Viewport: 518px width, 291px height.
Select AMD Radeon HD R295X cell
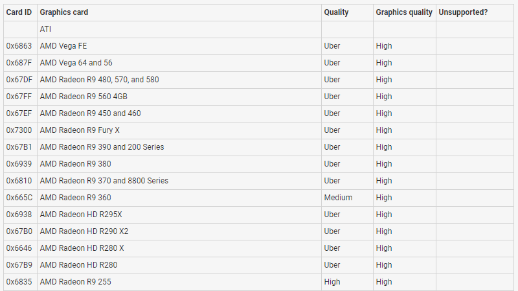click(x=81, y=215)
